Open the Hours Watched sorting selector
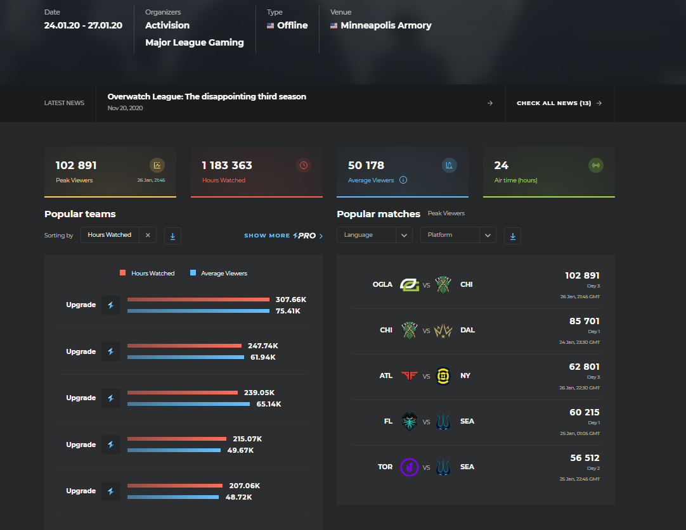Viewport: 686px width, 530px height. 110,235
